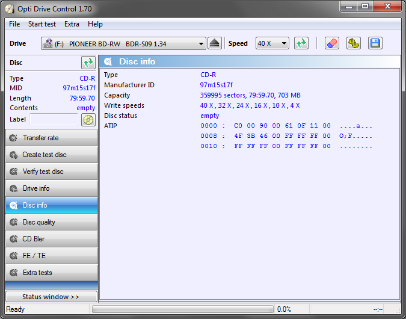Image resolution: width=406 pixels, height=319 pixels.
Task: Click the Length value 79:59.70 in Disc panel
Action: pos(82,98)
